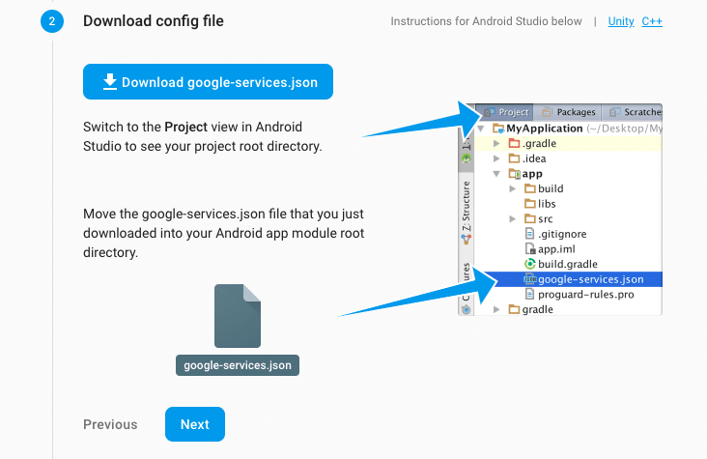Click the Download google-services.json button
707x459 pixels.
coord(208,82)
